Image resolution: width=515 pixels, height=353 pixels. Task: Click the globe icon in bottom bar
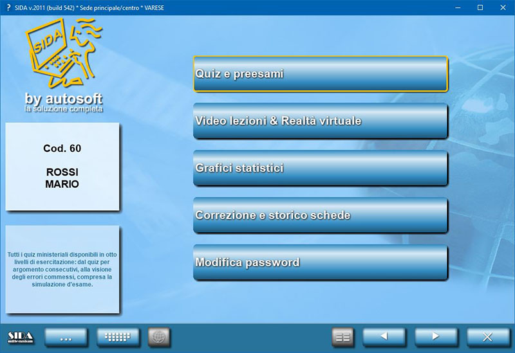tap(158, 337)
